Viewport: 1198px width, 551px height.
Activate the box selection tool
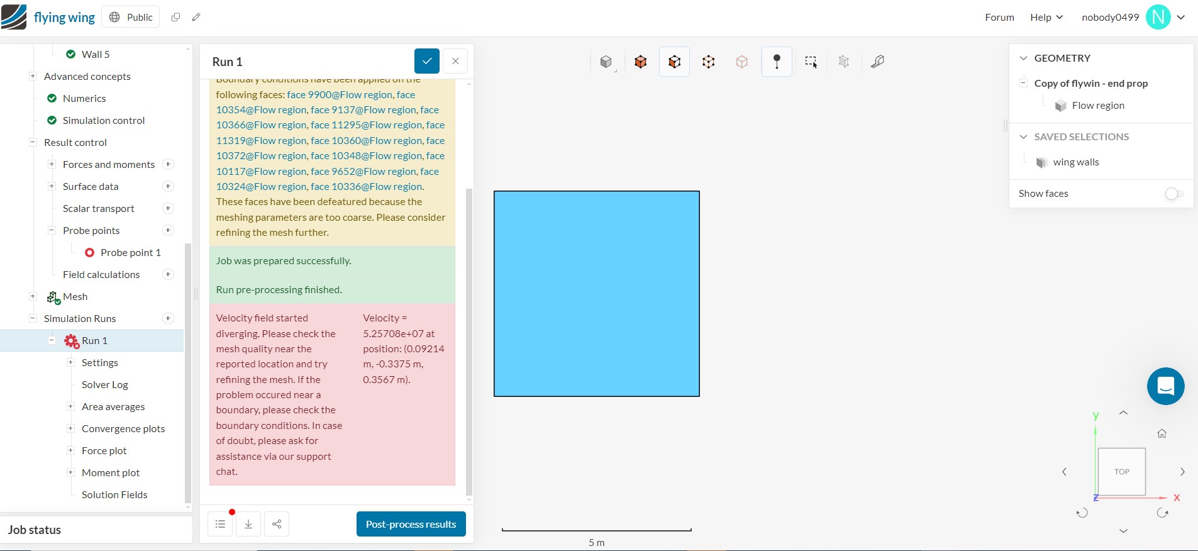tap(811, 62)
